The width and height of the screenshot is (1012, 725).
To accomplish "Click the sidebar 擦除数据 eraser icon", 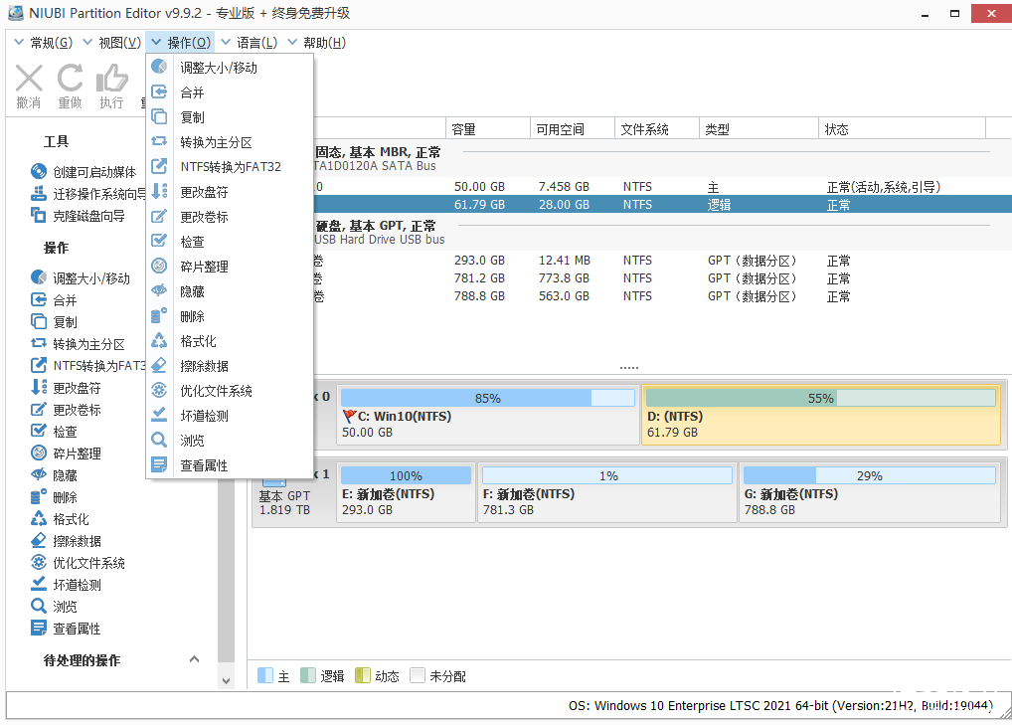I will point(39,540).
